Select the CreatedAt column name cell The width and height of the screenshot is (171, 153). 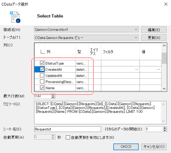click(60, 69)
